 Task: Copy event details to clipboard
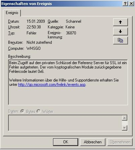click(121, 40)
